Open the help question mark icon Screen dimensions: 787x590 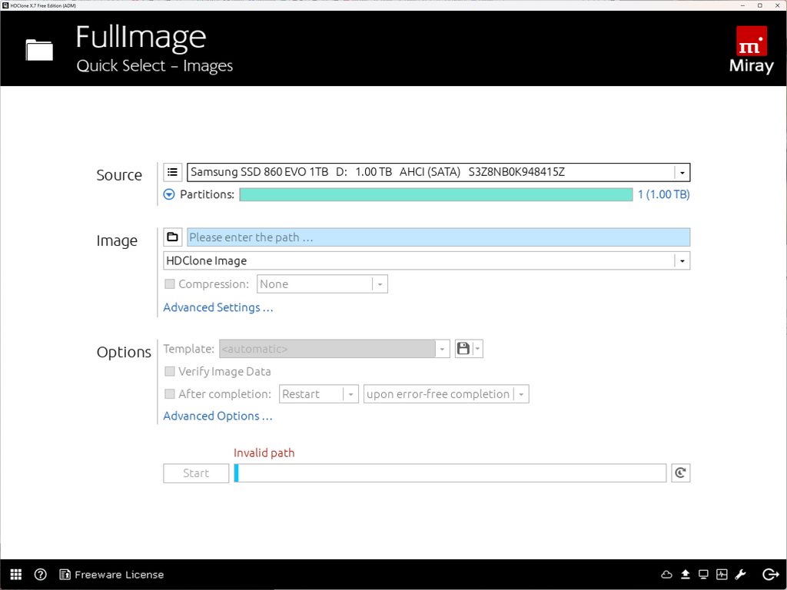click(x=40, y=575)
